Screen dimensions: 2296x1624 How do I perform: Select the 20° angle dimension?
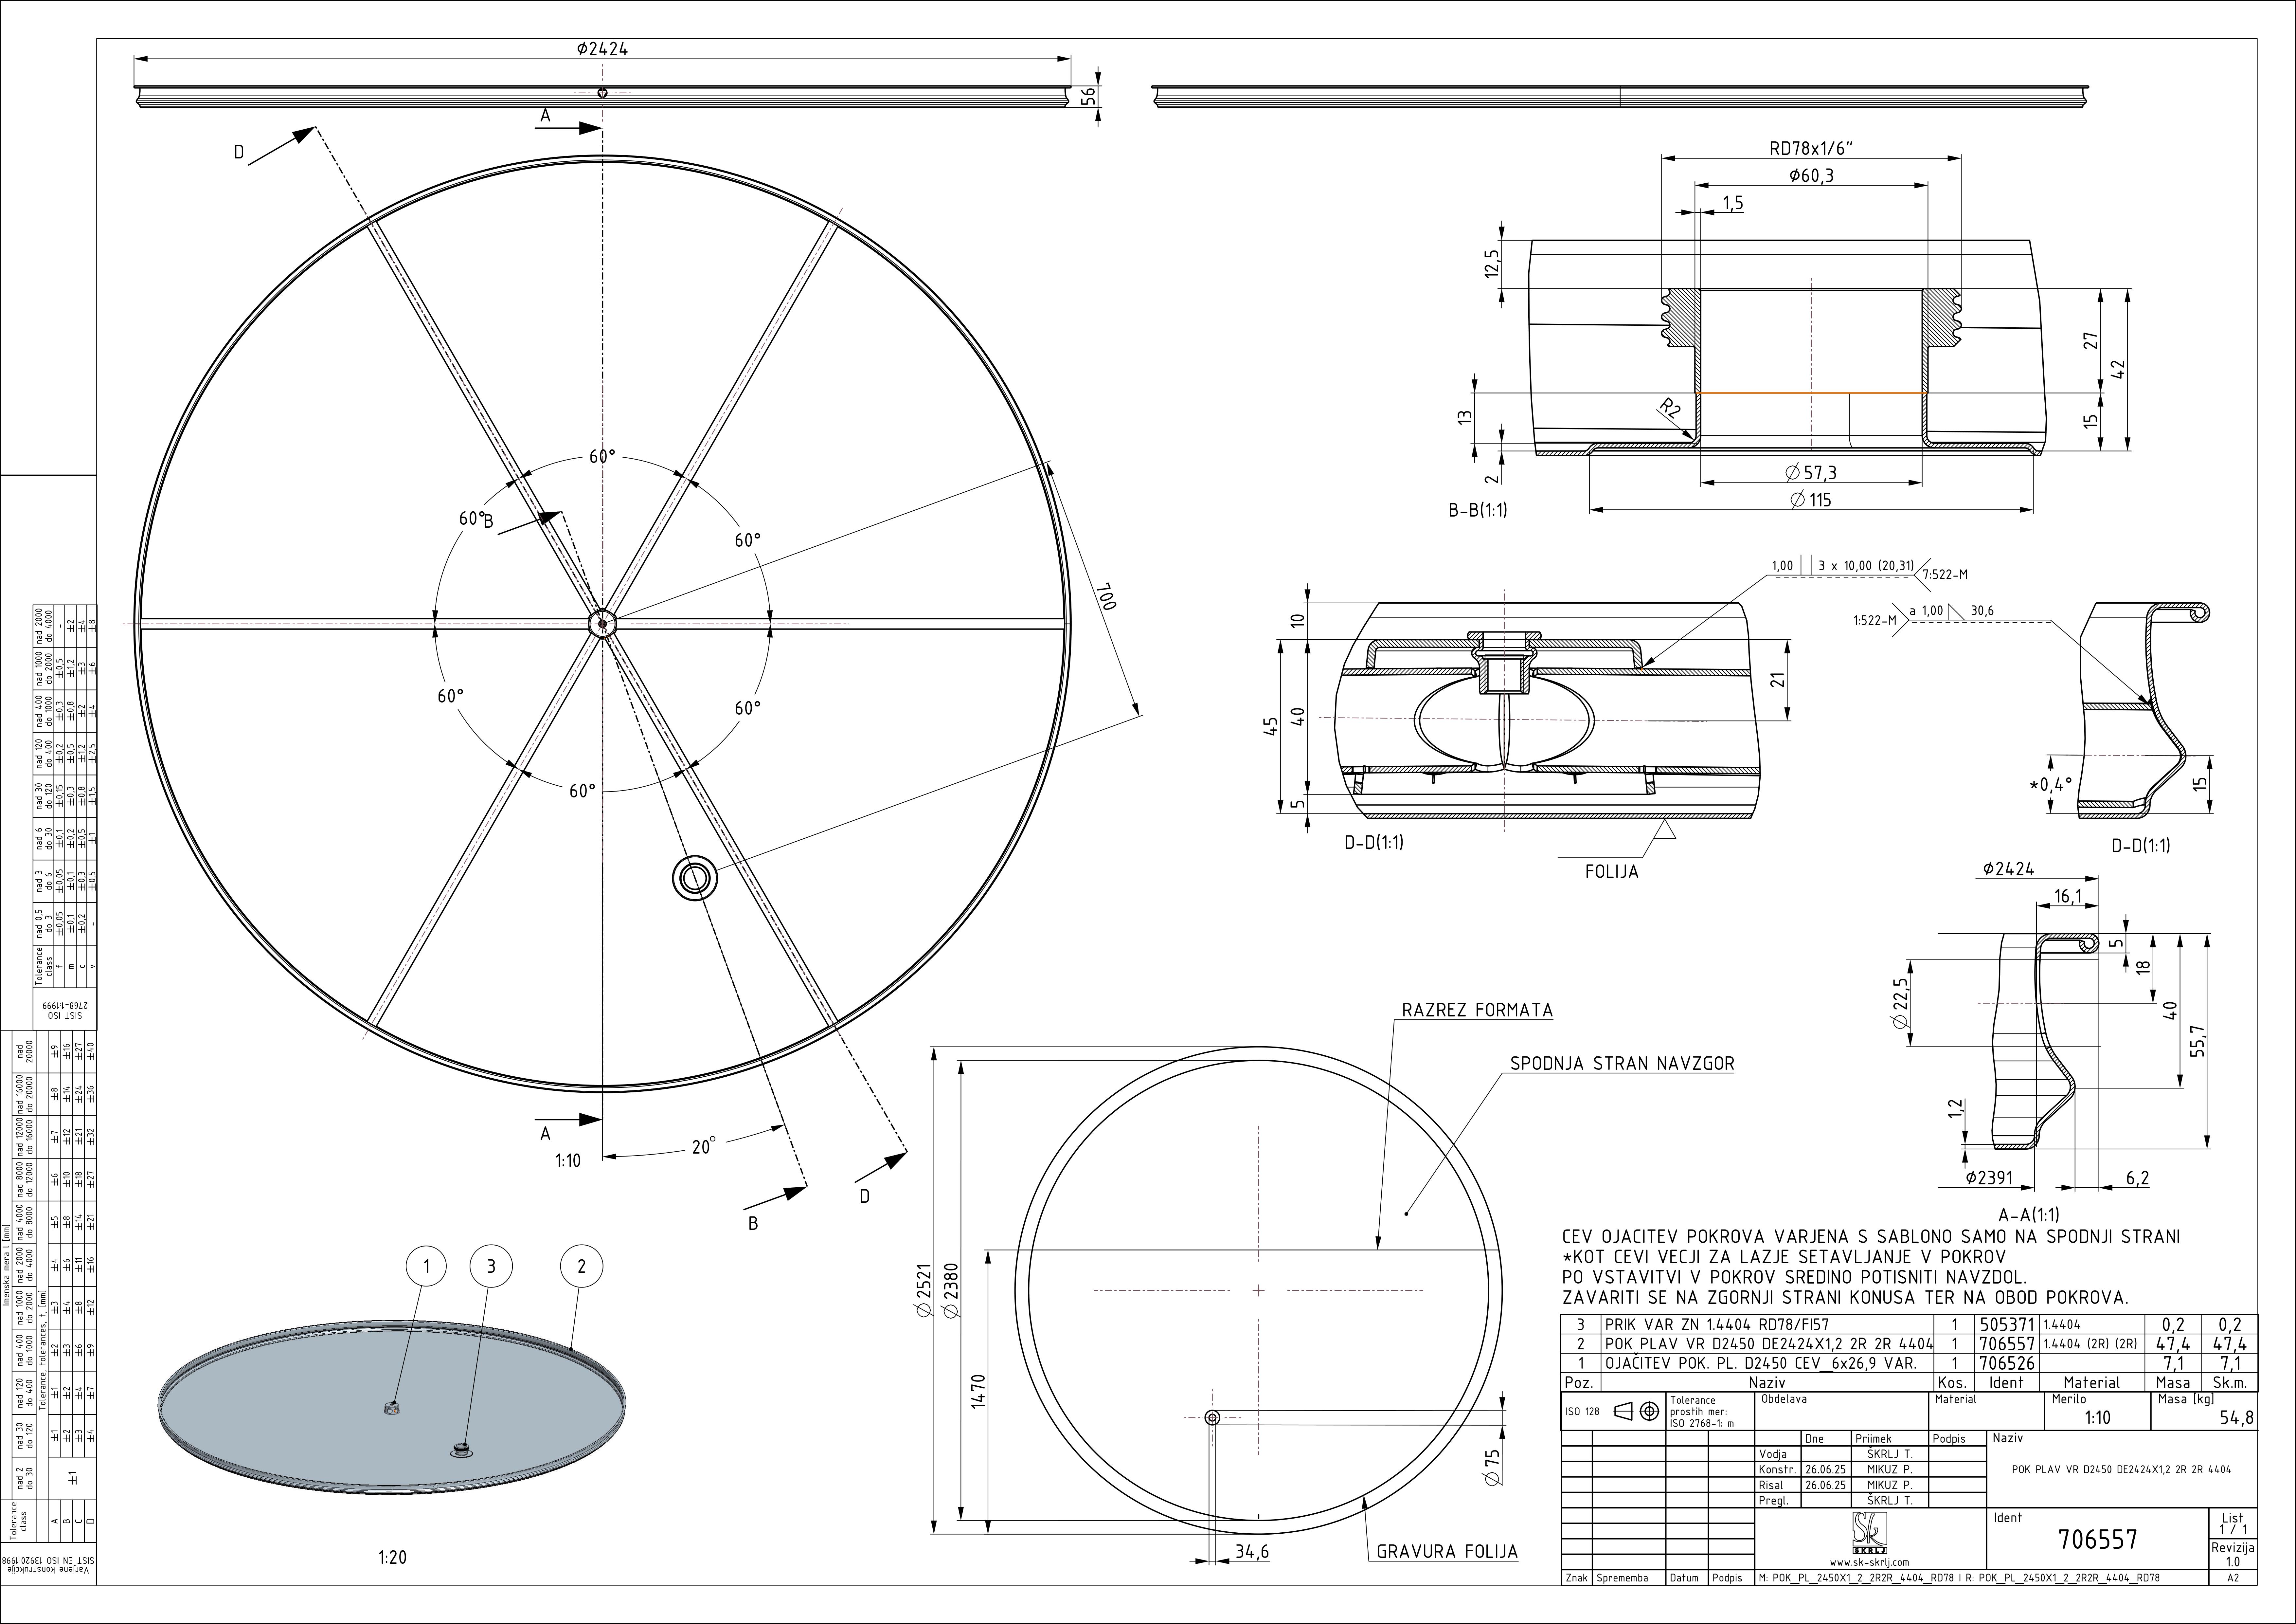(704, 1147)
